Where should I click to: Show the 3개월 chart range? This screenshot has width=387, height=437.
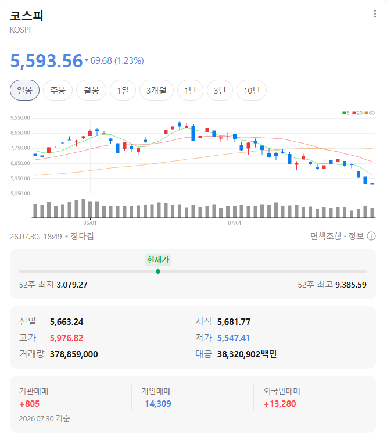point(156,90)
